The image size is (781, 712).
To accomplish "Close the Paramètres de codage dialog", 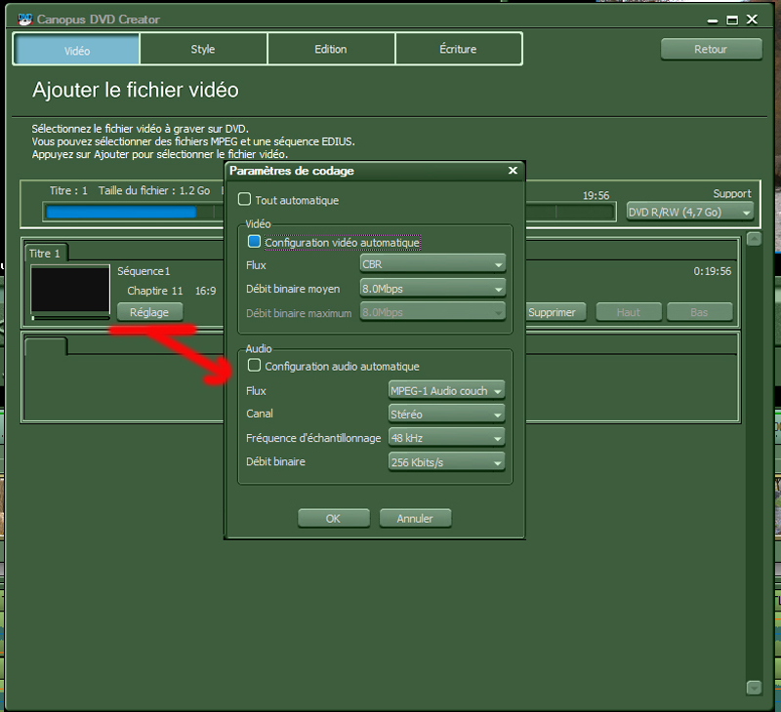I will 513,171.
